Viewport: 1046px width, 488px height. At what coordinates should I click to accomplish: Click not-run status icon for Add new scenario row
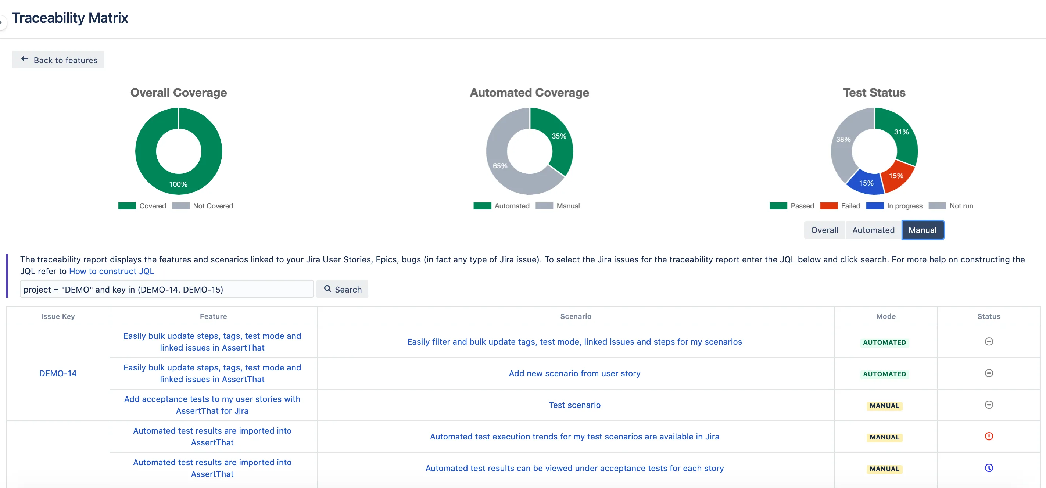(x=989, y=373)
